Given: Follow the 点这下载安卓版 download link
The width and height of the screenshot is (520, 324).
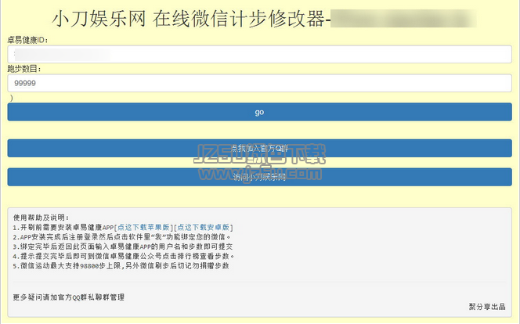Looking at the screenshot, I should [x=204, y=228].
